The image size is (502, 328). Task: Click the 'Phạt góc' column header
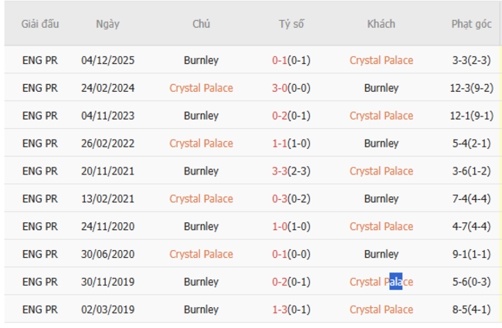[x=471, y=24]
